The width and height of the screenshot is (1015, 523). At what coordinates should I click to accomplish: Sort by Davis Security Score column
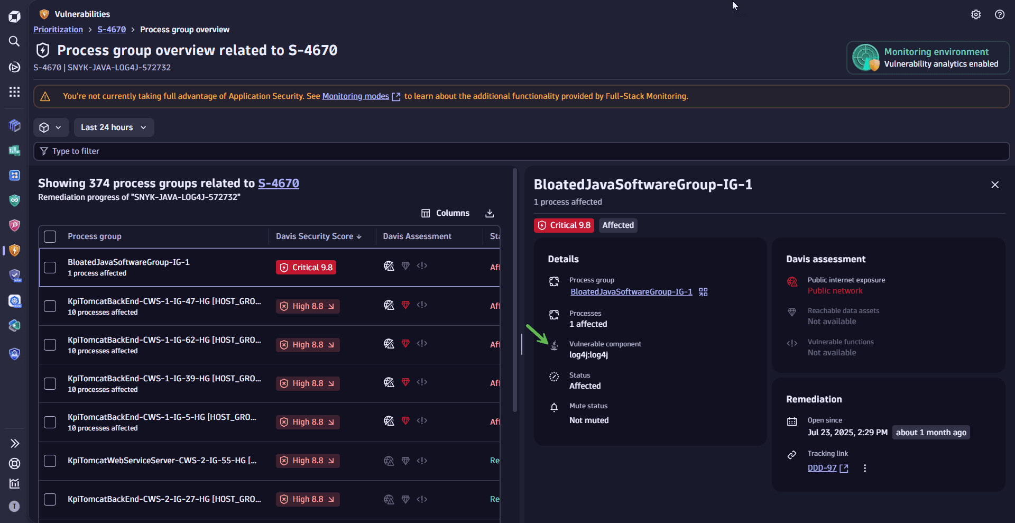(319, 236)
